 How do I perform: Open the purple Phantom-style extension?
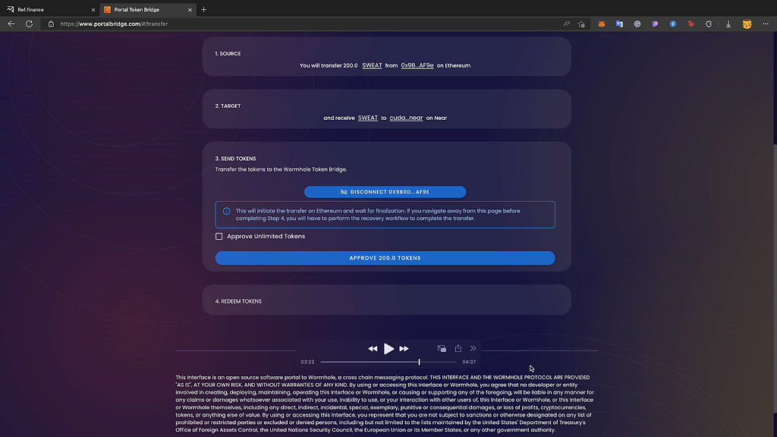tap(655, 24)
